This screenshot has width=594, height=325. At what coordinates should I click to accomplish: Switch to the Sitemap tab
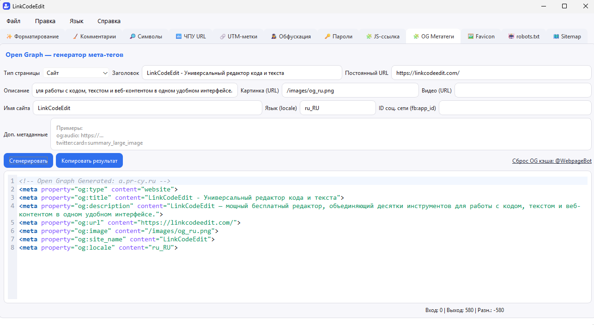(567, 37)
